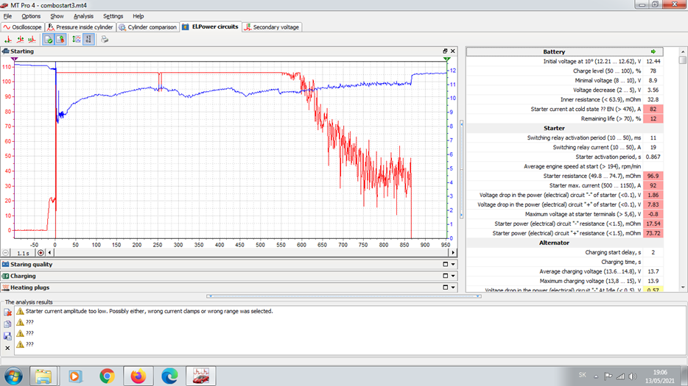Click the copy icon beside analysis results
This screenshot has width=688, height=386.
(7, 324)
